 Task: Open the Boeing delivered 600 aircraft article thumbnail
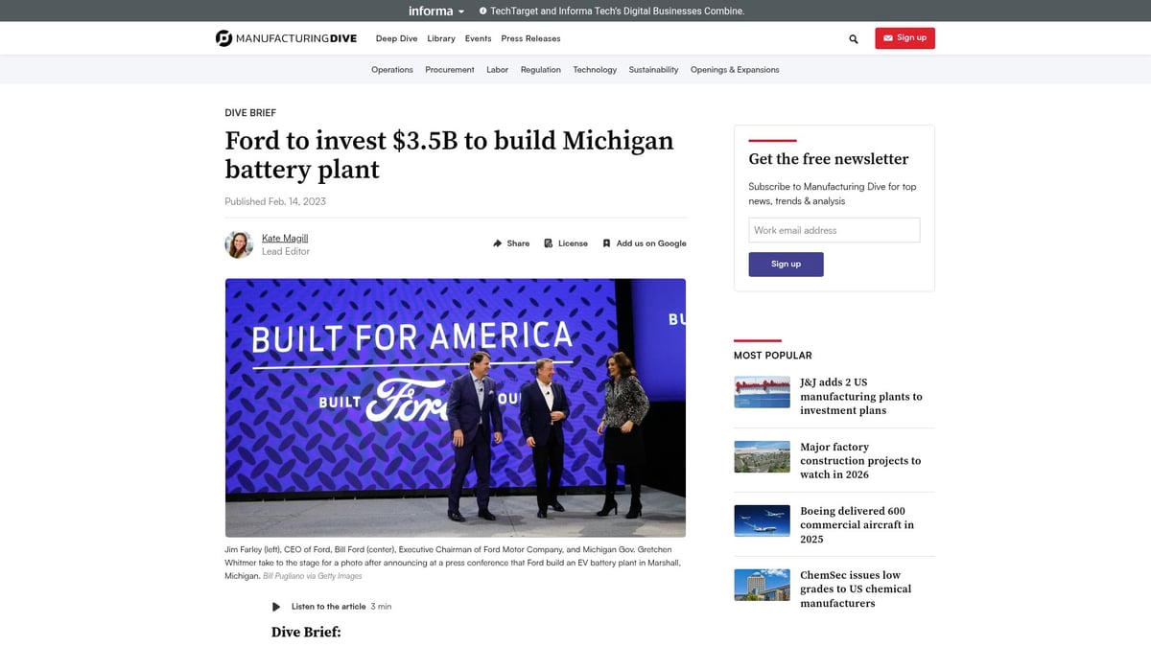762,520
